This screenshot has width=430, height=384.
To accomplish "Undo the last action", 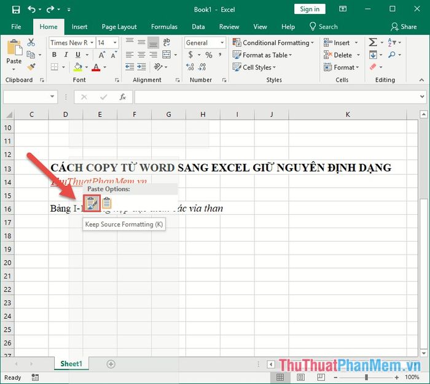I will point(31,10).
